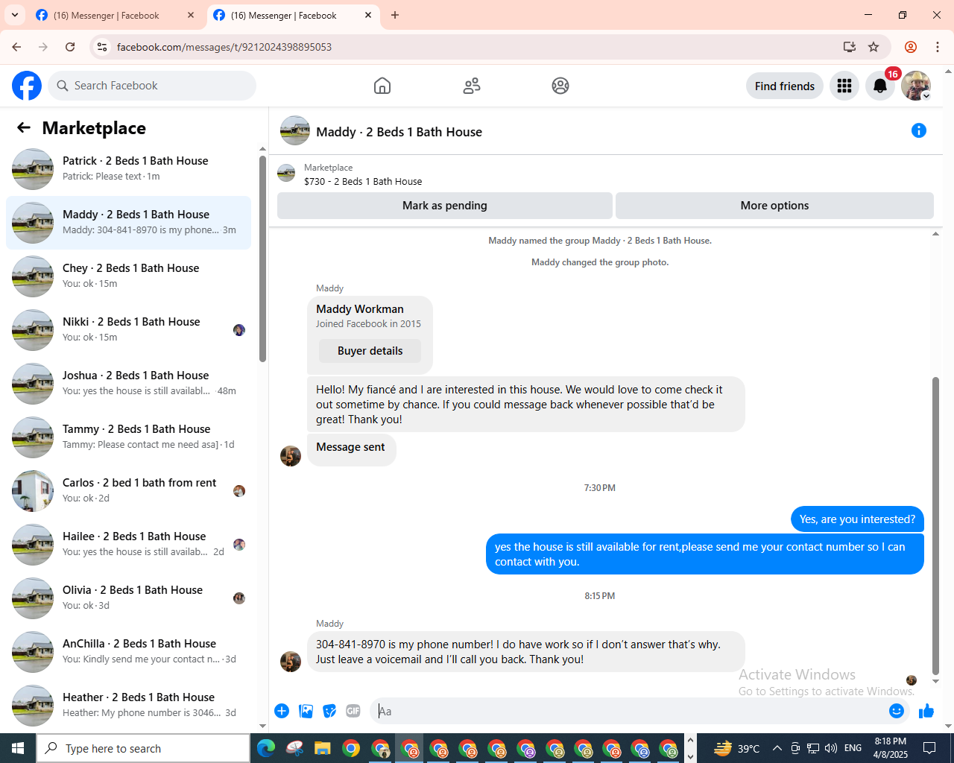Choose a sticker icon
This screenshot has width=954, height=763.
tap(329, 711)
